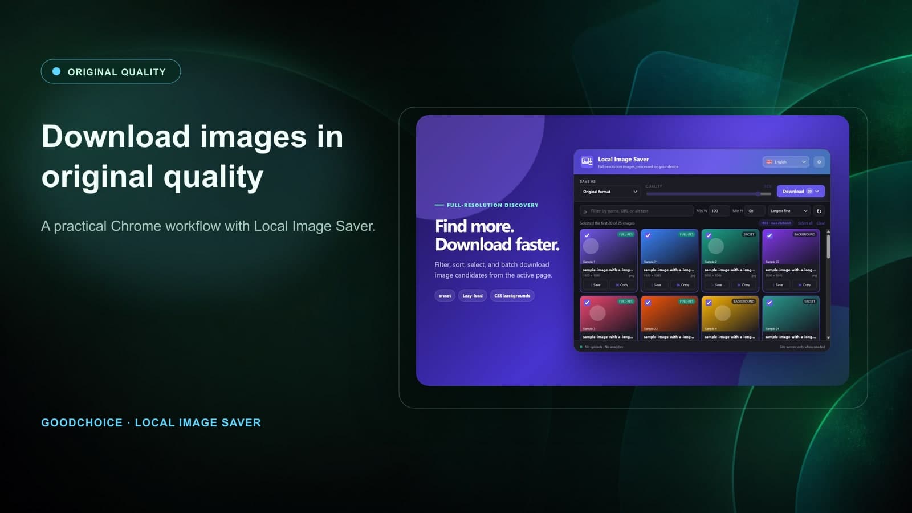Click the BACKGROUND badge on Sample 4
Screen dimensions: 912x513
click(744, 302)
